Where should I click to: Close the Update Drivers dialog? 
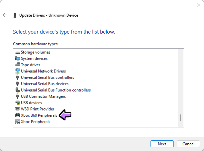point(198,4)
